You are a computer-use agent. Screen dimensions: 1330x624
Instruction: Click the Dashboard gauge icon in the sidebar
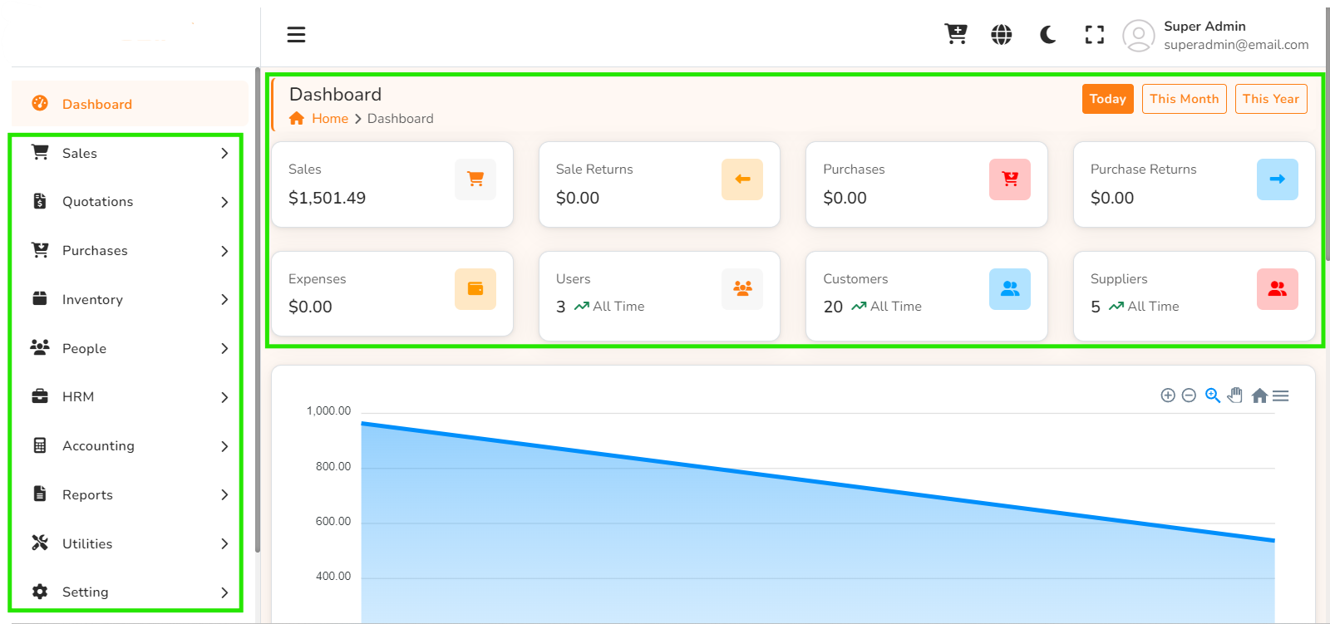pos(40,103)
